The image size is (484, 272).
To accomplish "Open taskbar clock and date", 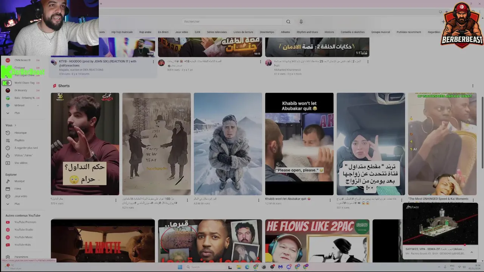I will point(475,267).
